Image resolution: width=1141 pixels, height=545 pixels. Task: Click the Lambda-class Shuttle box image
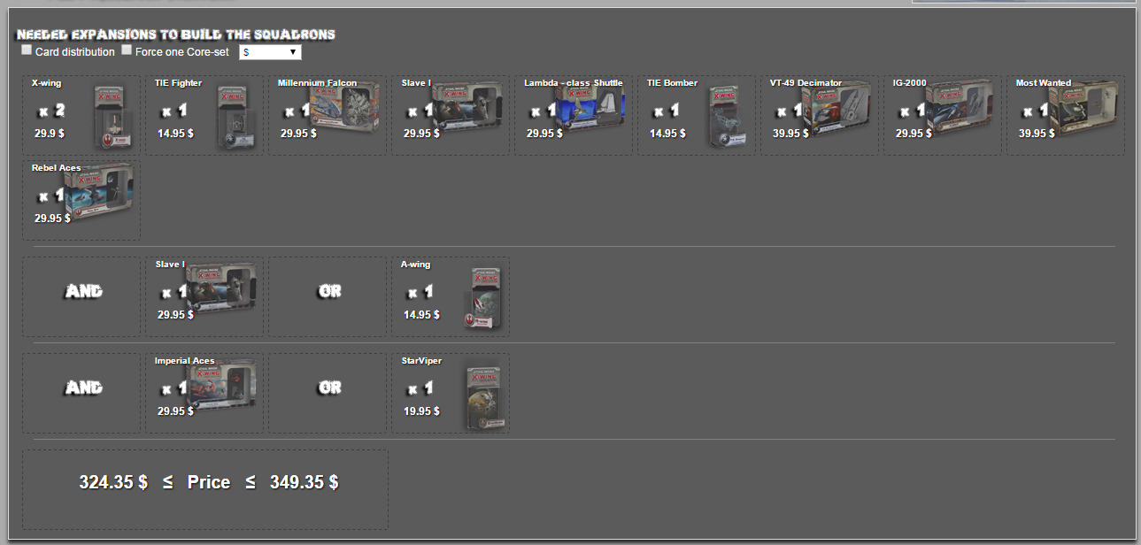590,109
